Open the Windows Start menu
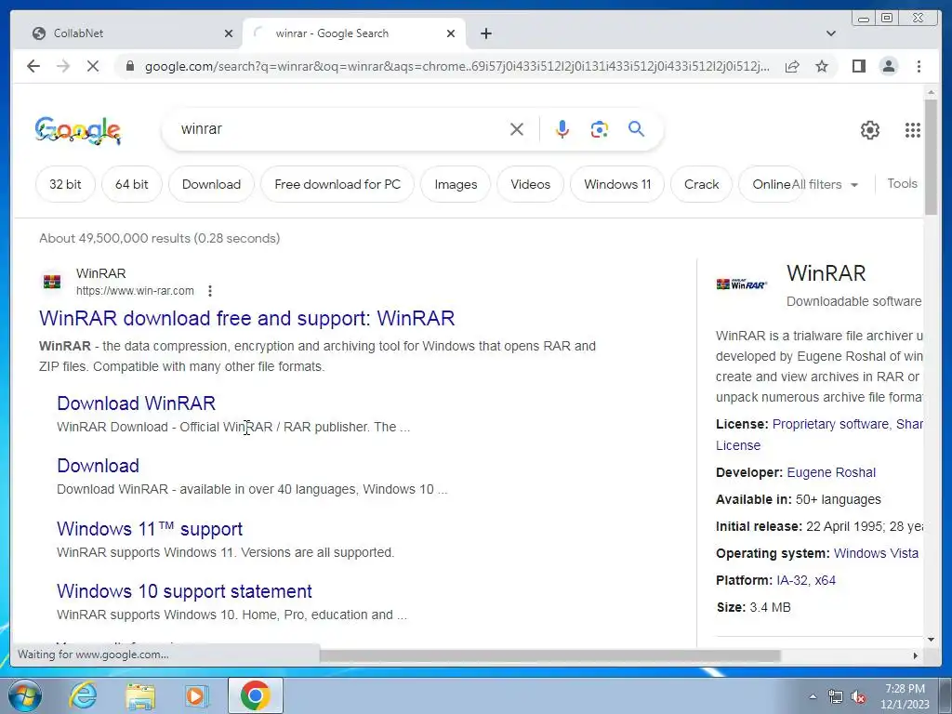 point(24,695)
